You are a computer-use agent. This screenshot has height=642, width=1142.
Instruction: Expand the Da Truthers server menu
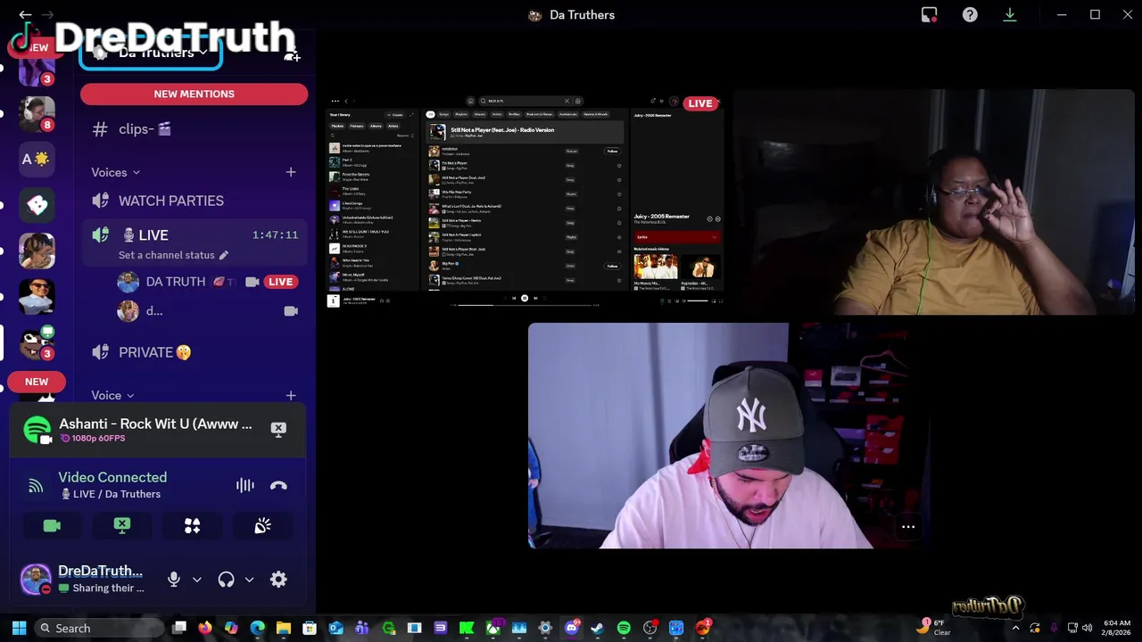point(151,53)
